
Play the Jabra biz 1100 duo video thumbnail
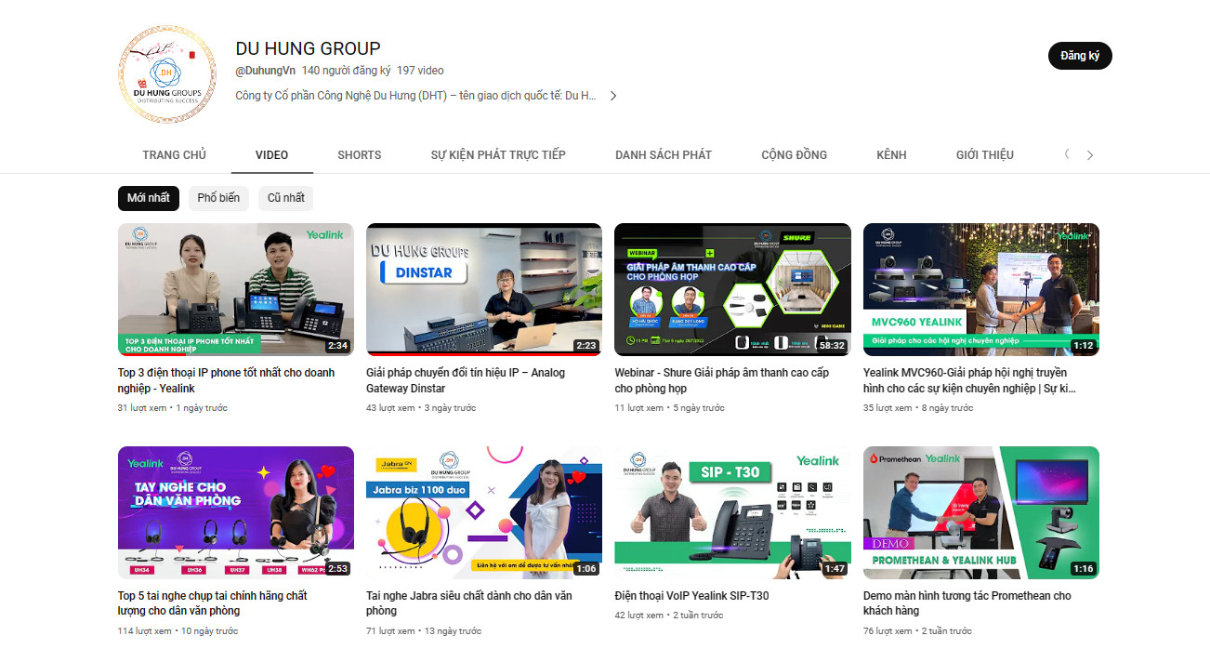tap(483, 512)
